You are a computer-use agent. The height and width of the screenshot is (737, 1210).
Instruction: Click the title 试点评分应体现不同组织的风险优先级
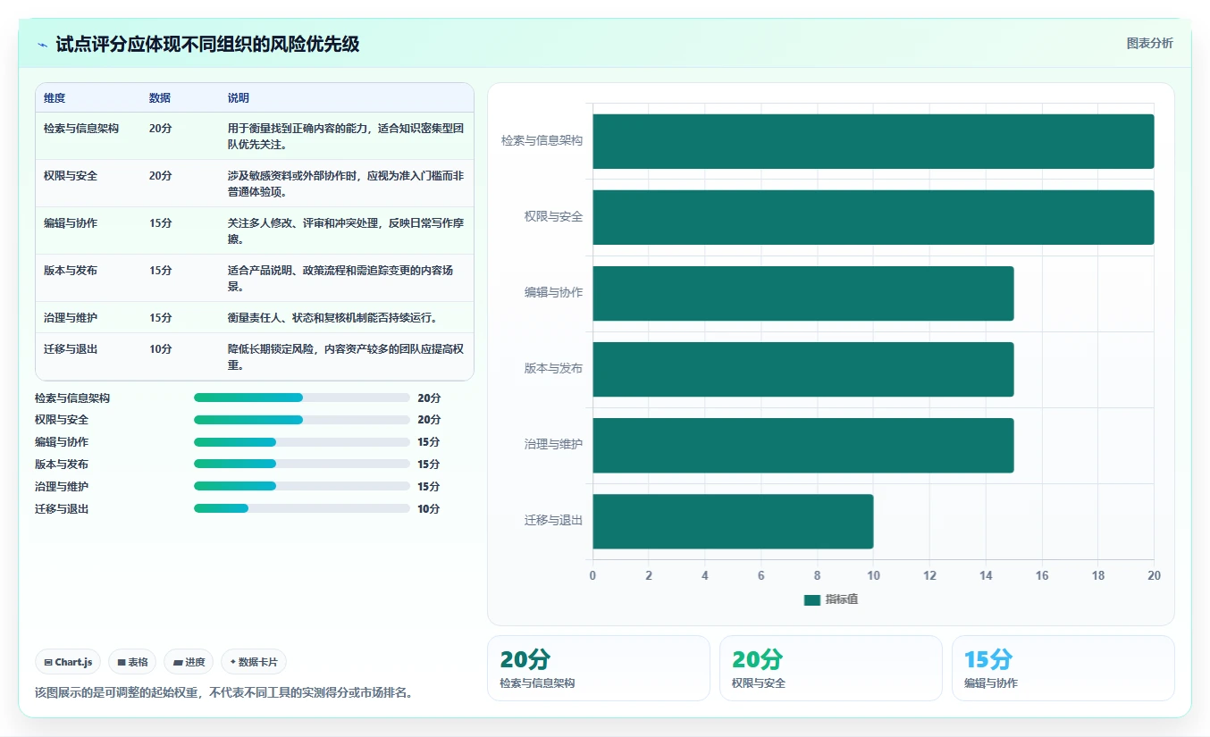click(x=207, y=45)
